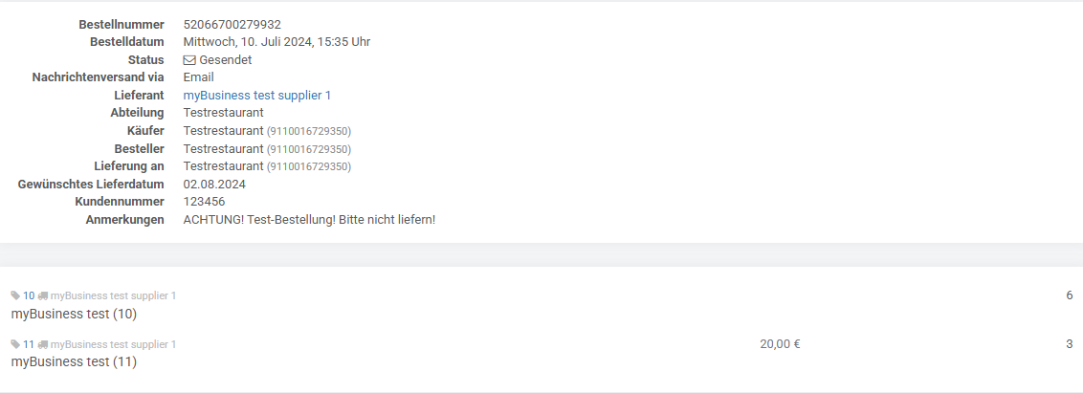Click the order number 52066700279932
1083x393 pixels.
click(x=232, y=25)
